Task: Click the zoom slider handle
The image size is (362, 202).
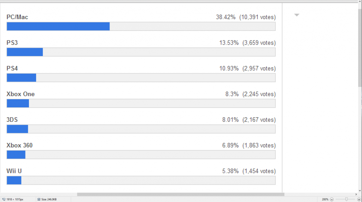Action: 346,200
